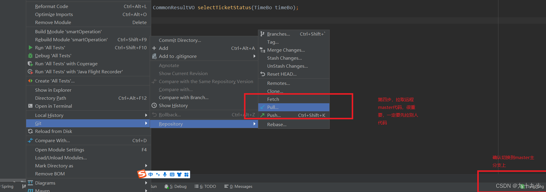Click the soft keyboard icon on the IME toolbar
This screenshot has height=192, width=546.
pos(172,174)
